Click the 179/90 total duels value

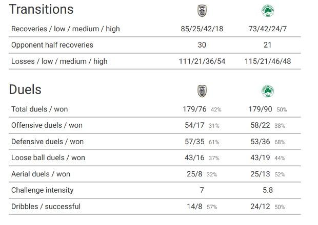[x=260, y=109]
